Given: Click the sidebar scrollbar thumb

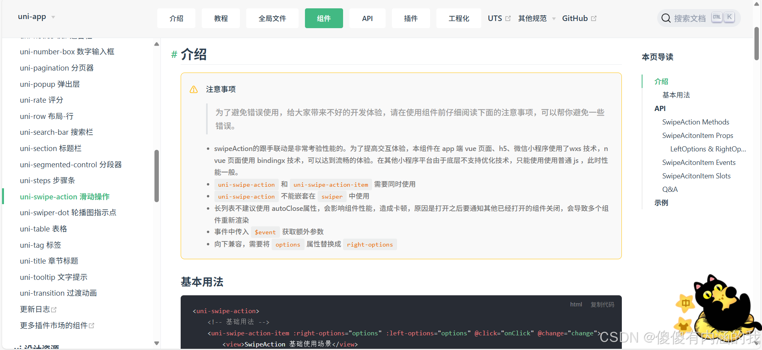Looking at the screenshot, I should (156, 176).
